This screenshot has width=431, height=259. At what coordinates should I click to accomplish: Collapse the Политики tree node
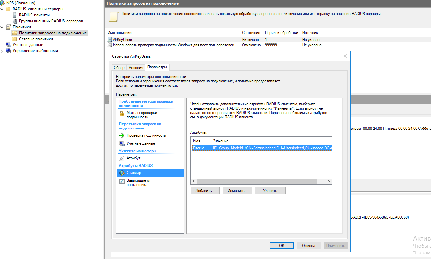click(x=2, y=27)
